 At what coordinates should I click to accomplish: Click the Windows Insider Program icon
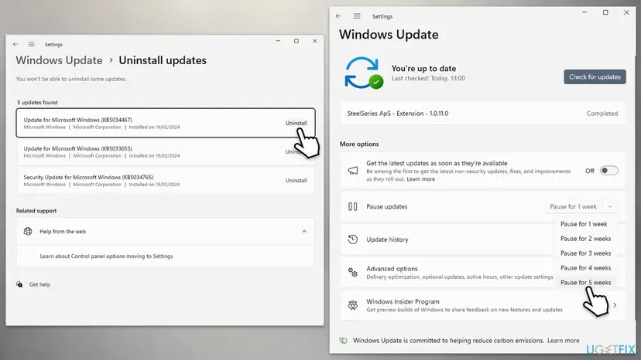point(353,305)
